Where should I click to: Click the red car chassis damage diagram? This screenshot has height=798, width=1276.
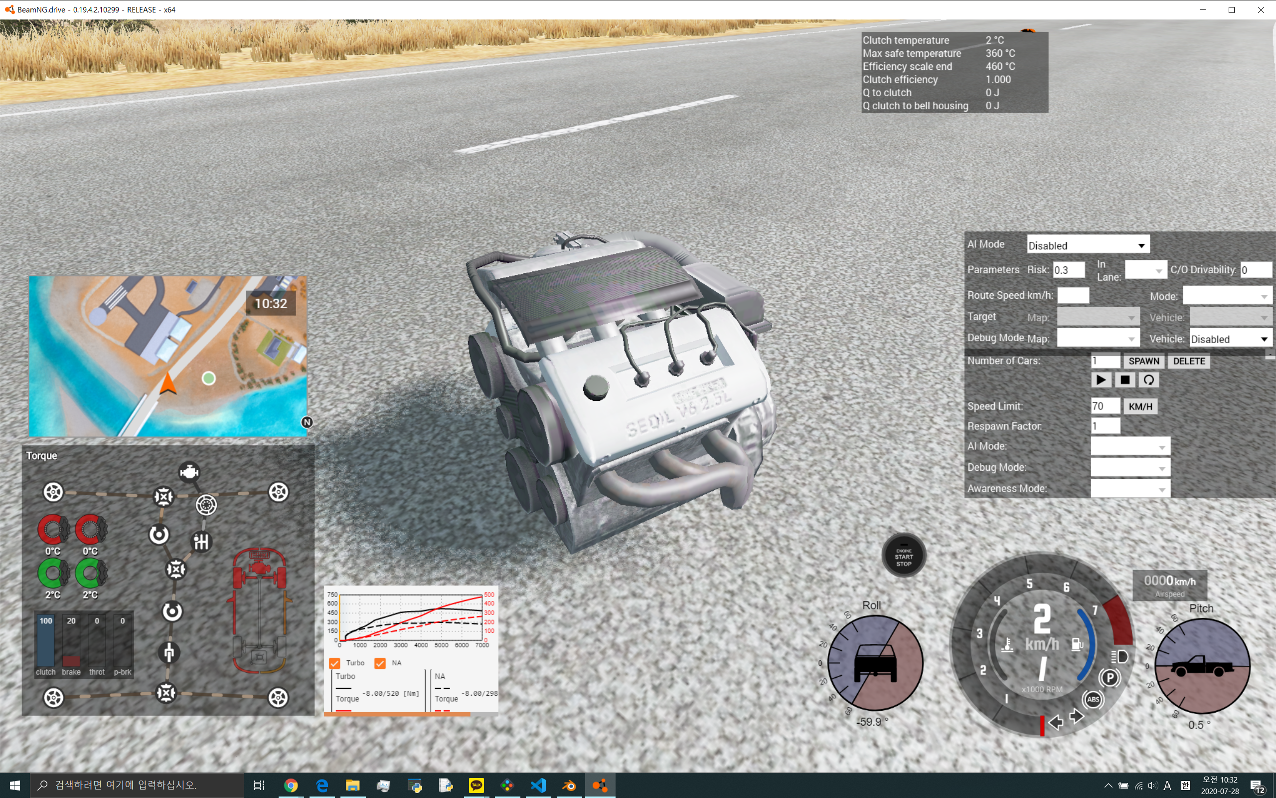pyautogui.click(x=259, y=610)
